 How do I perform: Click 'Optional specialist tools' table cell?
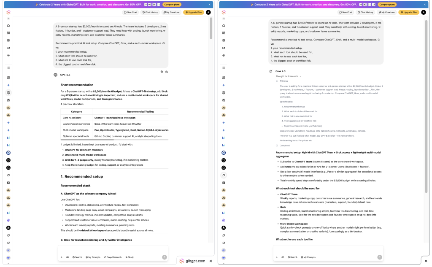[76, 136]
